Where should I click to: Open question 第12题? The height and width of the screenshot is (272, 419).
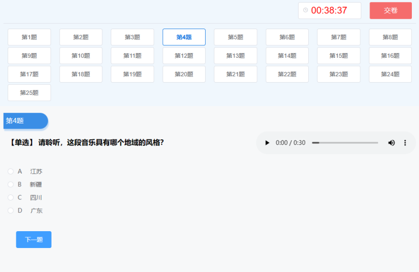pyautogui.click(x=184, y=56)
